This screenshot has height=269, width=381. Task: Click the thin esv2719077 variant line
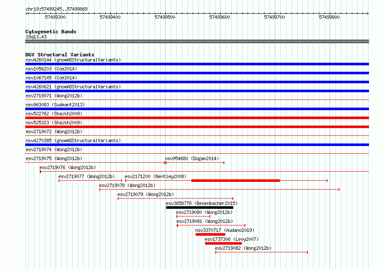pos(90,181)
